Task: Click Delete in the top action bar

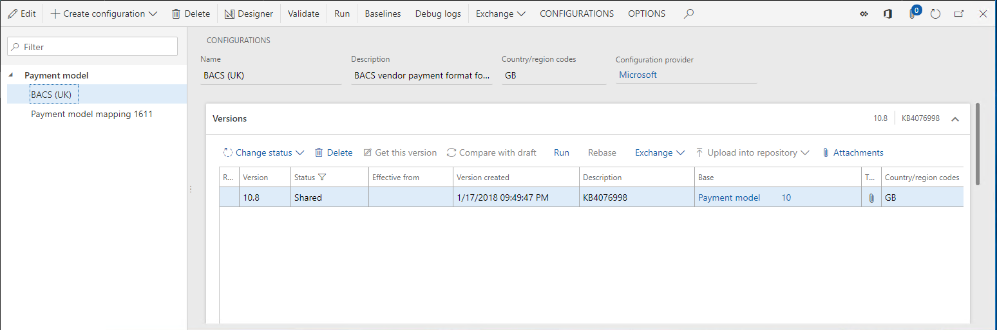Action: (x=191, y=14)
